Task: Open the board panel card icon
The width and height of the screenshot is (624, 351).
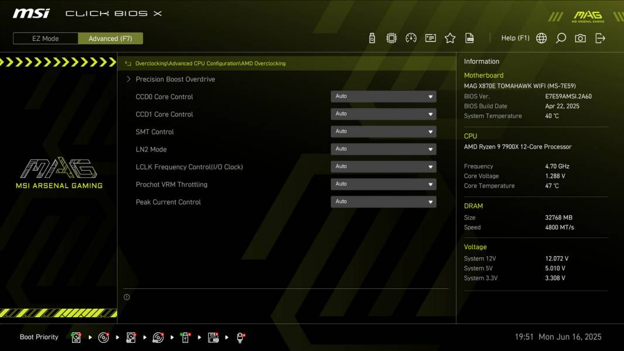Action: [431, 38]
